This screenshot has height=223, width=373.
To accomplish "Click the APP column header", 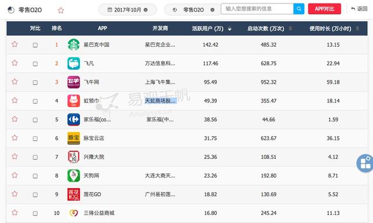I will pyautogui.click(x=103, y=29).
